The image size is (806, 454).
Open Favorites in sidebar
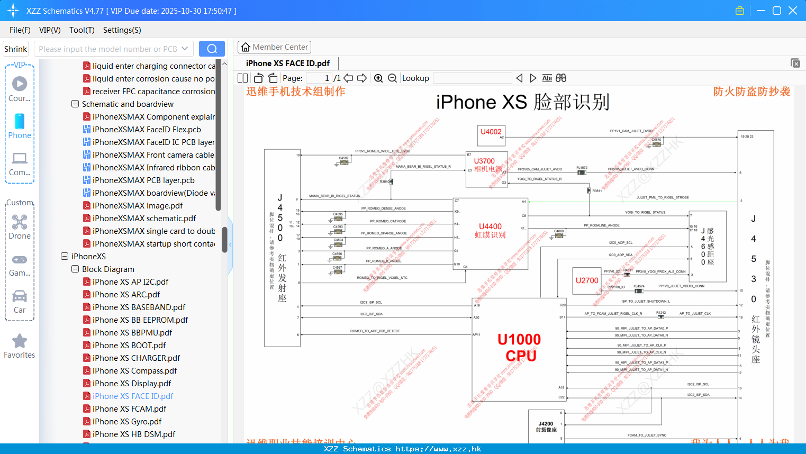(x=20, y=346)
